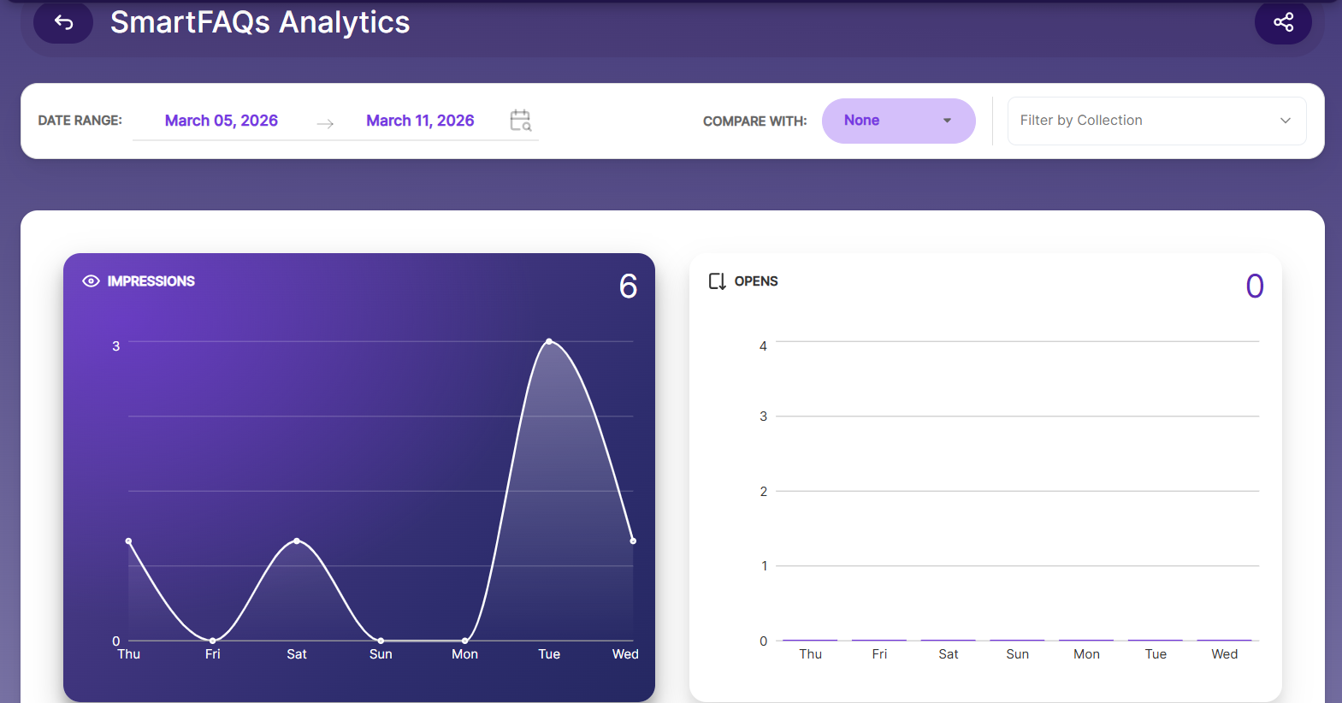1342x703 pixels.
Task: Click the Impressions total value 6
Action: (629, 287)
